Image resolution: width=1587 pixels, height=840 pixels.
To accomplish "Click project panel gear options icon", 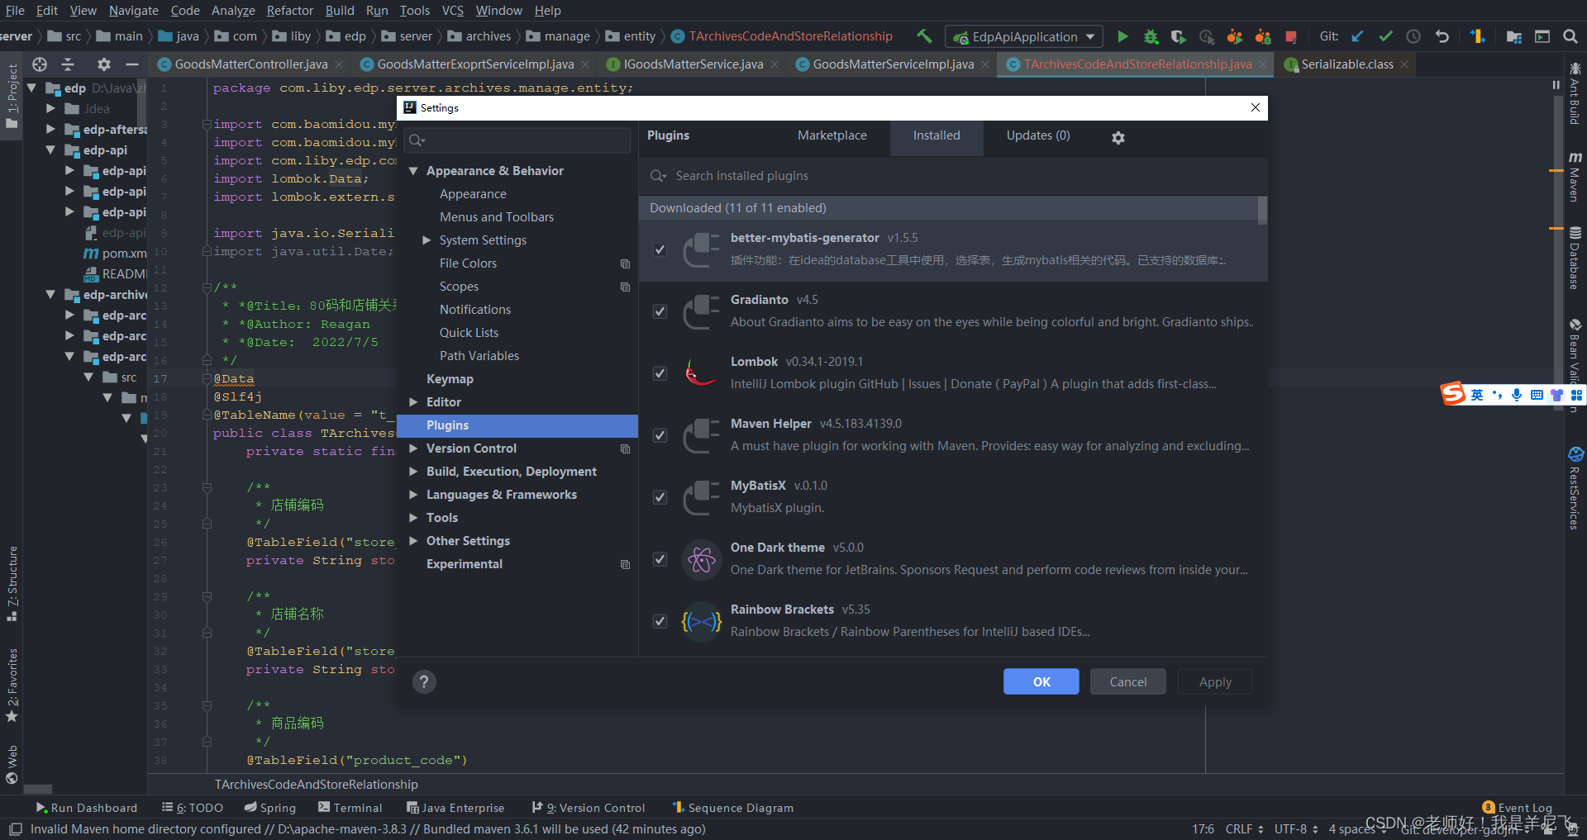I will click(103, 64).
